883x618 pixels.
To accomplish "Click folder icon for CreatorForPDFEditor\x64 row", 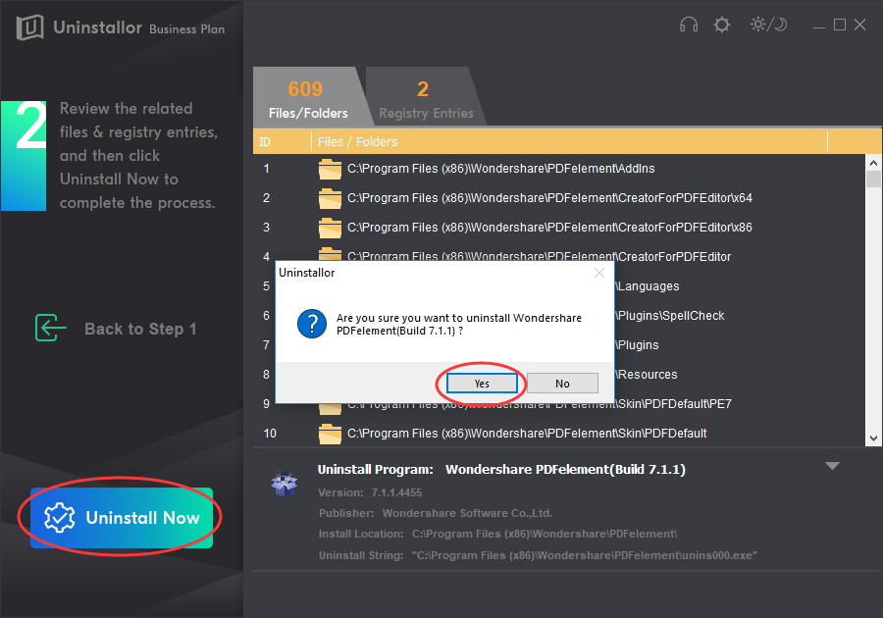I will 330,198.
